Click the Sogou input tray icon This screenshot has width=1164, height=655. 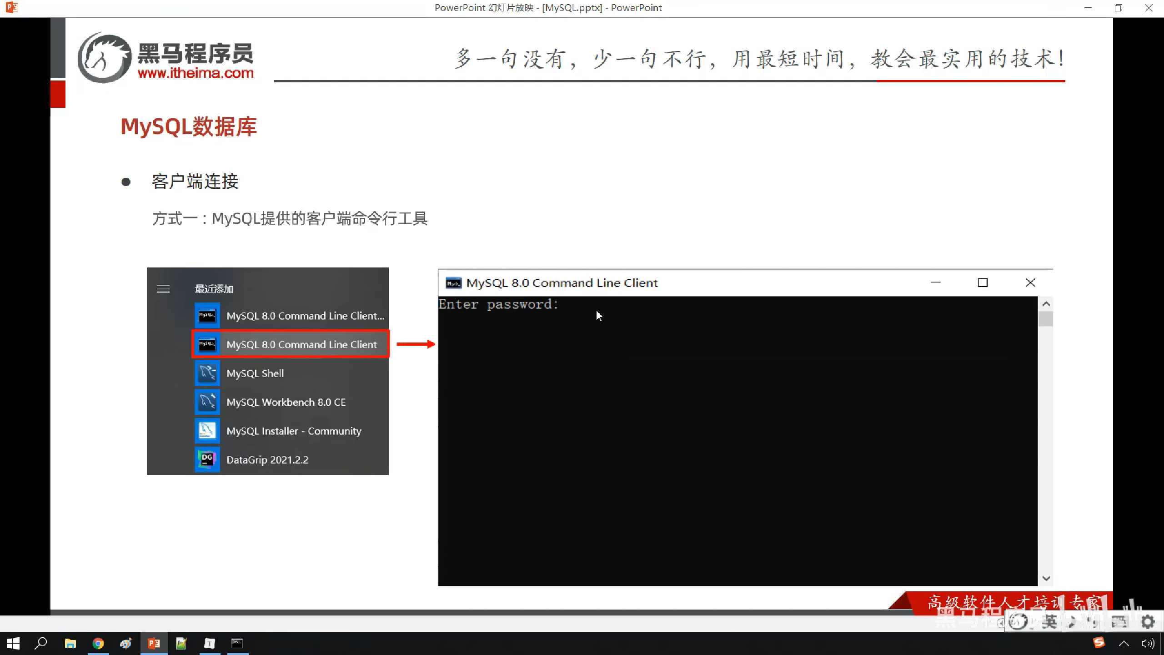pyautogui.click(x=1099, y=642)
